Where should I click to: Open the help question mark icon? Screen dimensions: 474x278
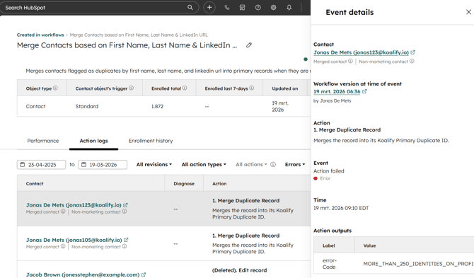(x=258, y=8)
